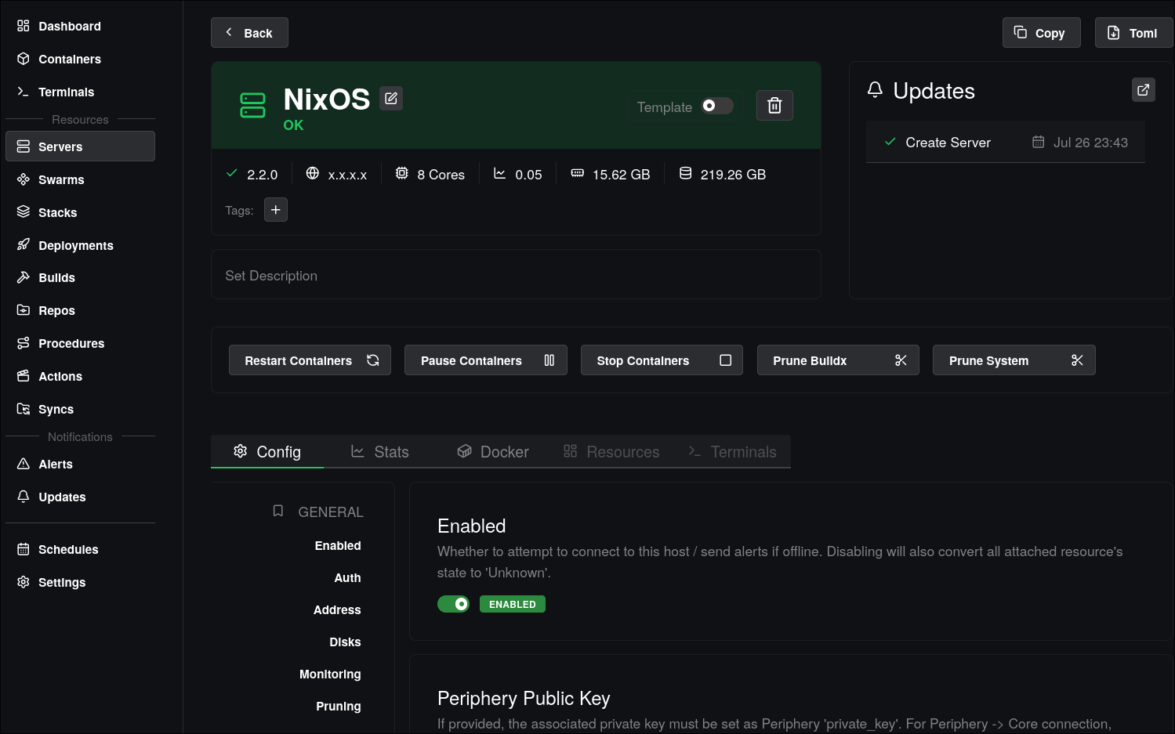This screenshot has width=1175, height=734.
Task: Jump to Enabled config section
Action: (338, 545)
